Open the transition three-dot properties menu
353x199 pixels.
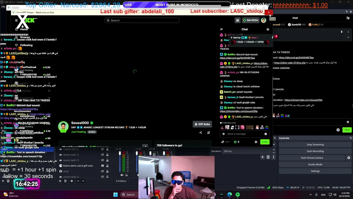pos(274,157)
